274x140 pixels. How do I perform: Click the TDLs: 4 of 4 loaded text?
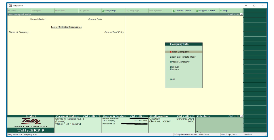[x=68, y=124]
